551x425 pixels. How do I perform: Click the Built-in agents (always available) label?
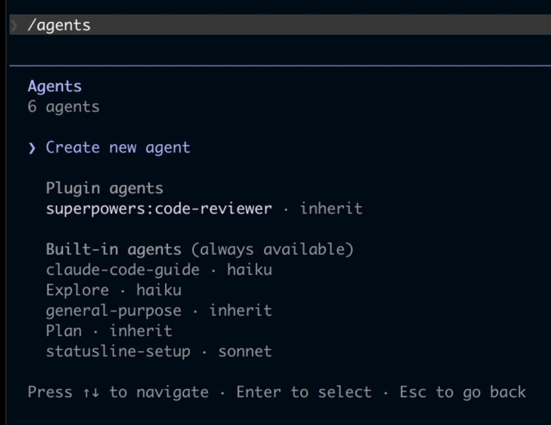(x=200, y=250)
